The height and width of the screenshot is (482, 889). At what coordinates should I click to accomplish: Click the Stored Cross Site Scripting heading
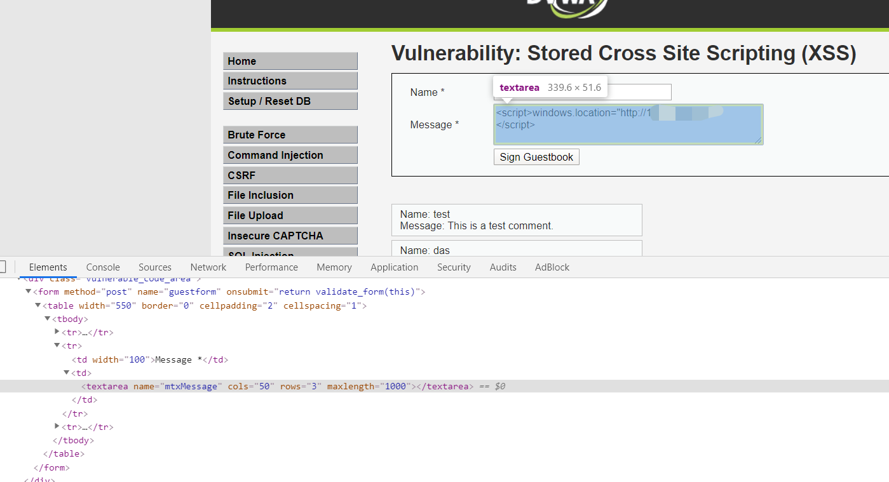pyautogui.click(x=623, y=53)
